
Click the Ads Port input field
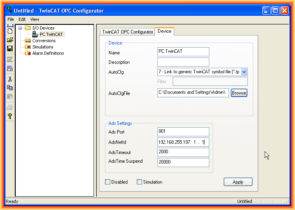183,132
